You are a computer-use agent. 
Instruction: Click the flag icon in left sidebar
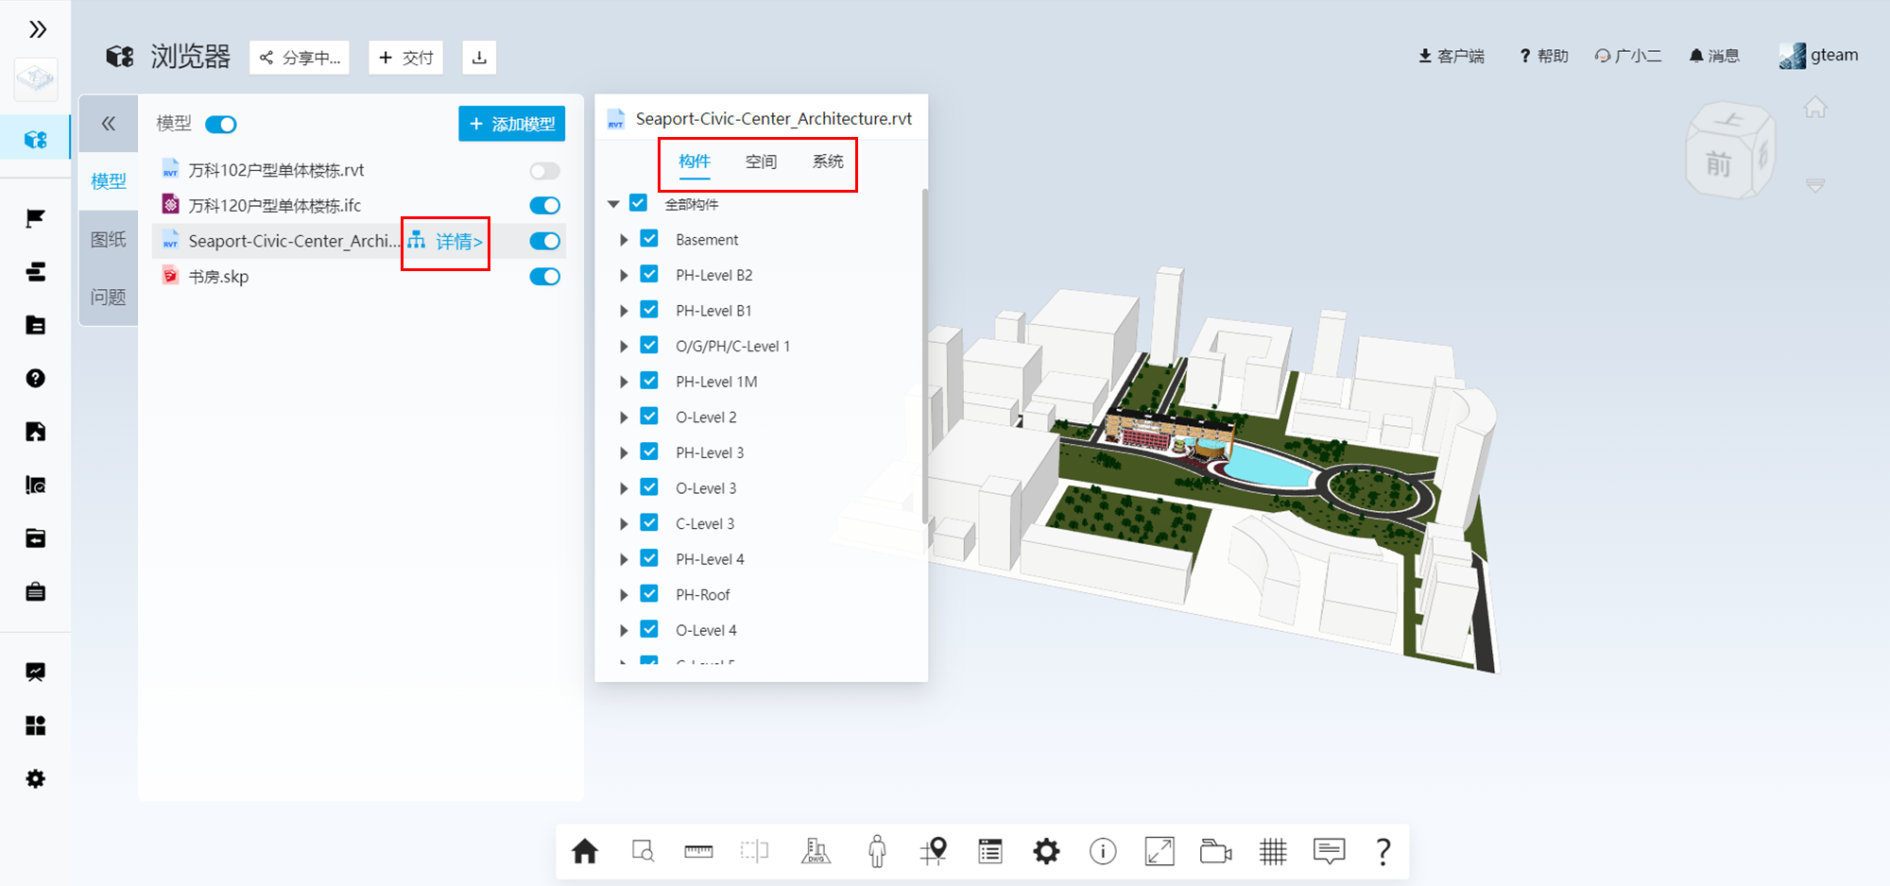[36, 218]
